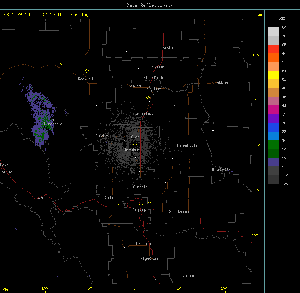Image resolution: width=300 pixels, height=293 pixels.
Task: Click the HighRiver town label
Action: [150, 259]
